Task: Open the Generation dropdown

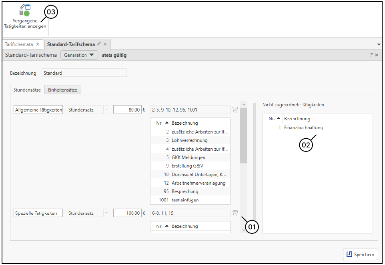Action: 79,55
